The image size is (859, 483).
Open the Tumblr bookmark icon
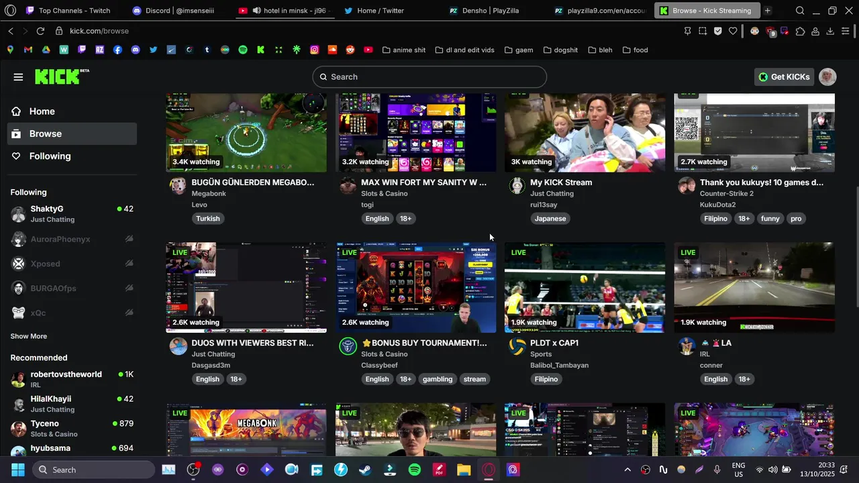207,50
